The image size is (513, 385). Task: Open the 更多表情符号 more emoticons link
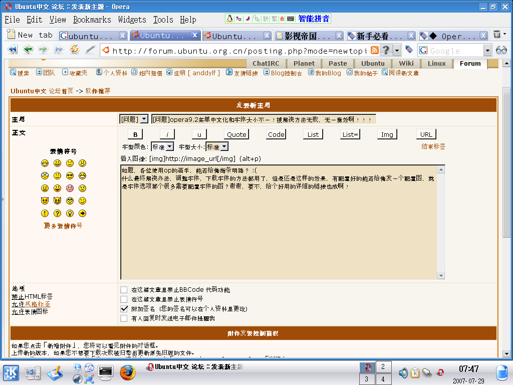63,226
